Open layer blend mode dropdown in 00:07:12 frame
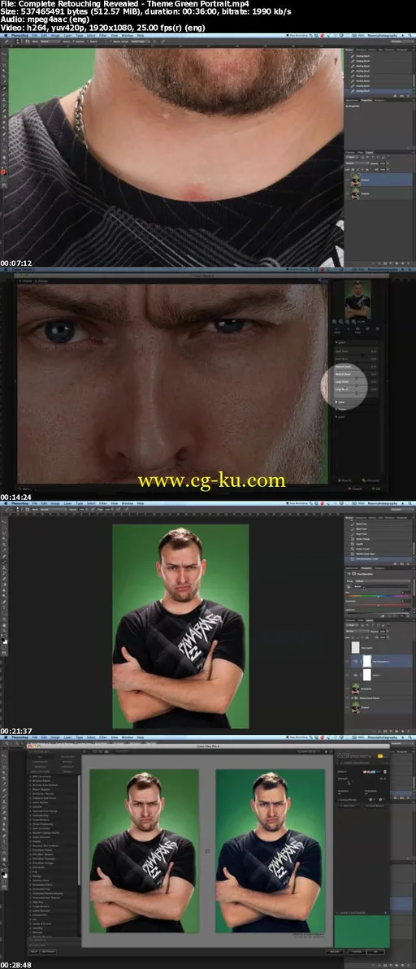This screenshot has height=969, width=416. pos(357,163)
